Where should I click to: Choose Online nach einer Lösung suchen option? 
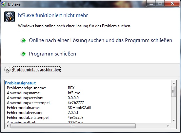pyautogui.click(x=100, y=40)
